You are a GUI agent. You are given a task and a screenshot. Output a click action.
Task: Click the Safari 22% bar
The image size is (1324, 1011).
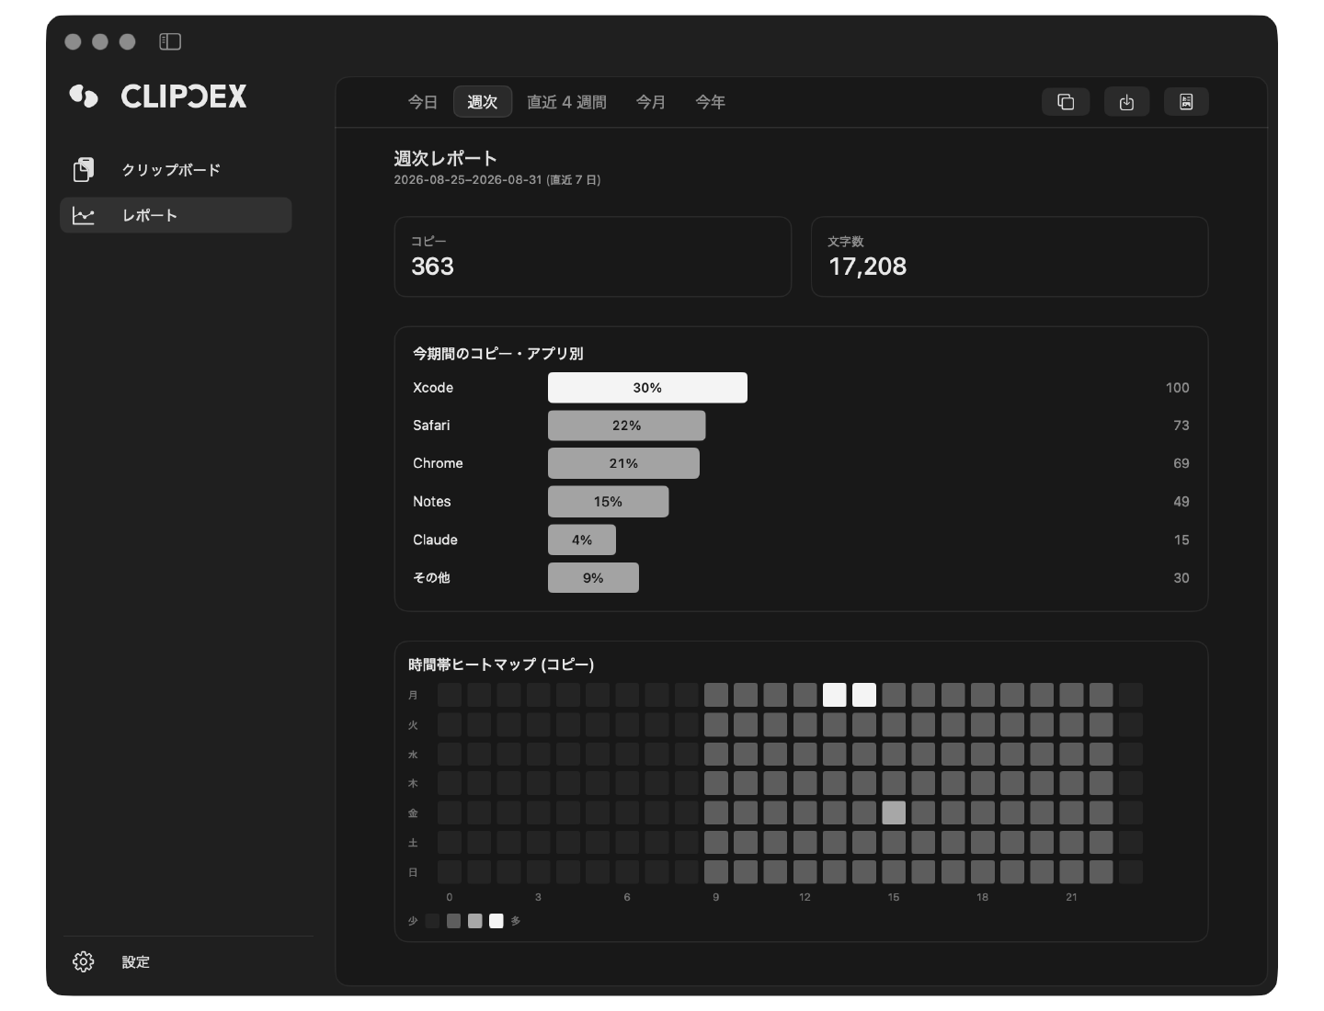[x=627, y=426]
